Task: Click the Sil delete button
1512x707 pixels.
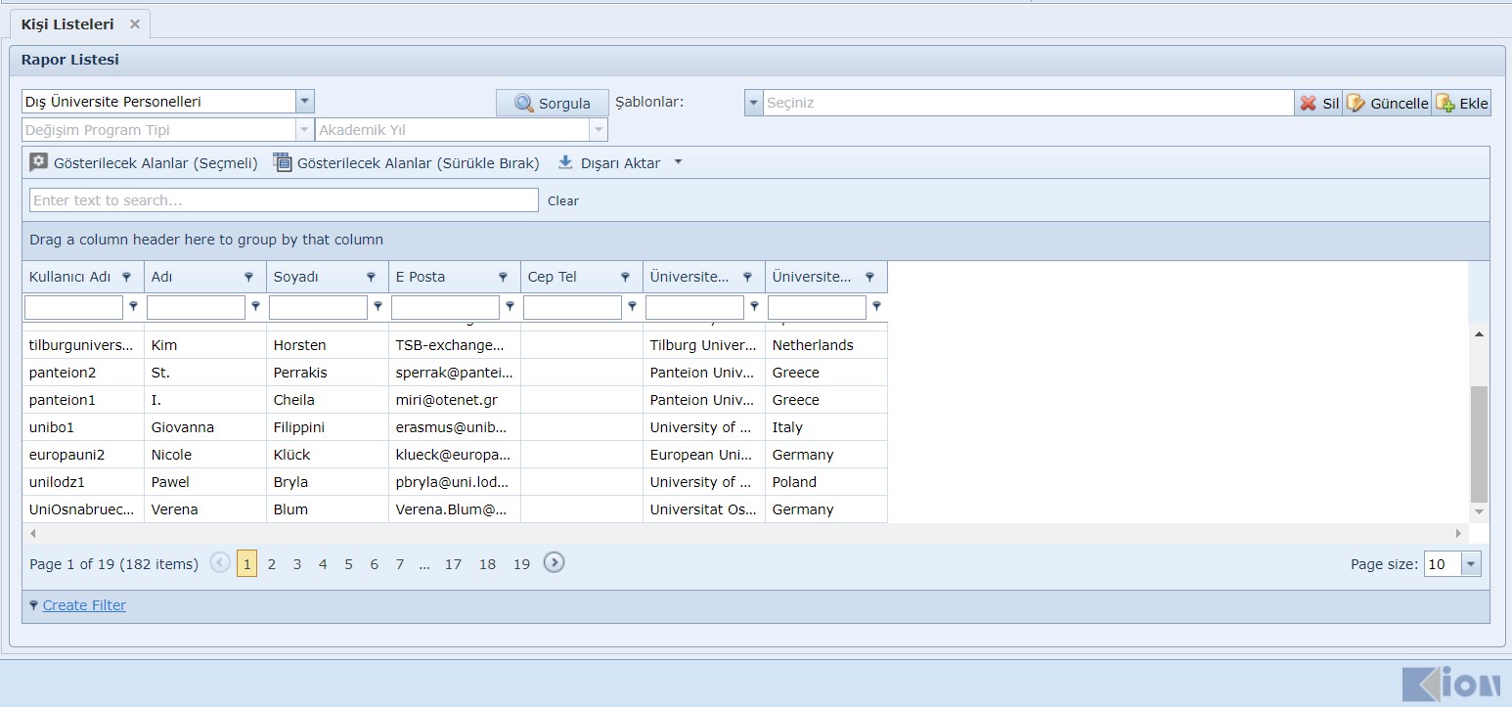Action: coord(1318,103)
